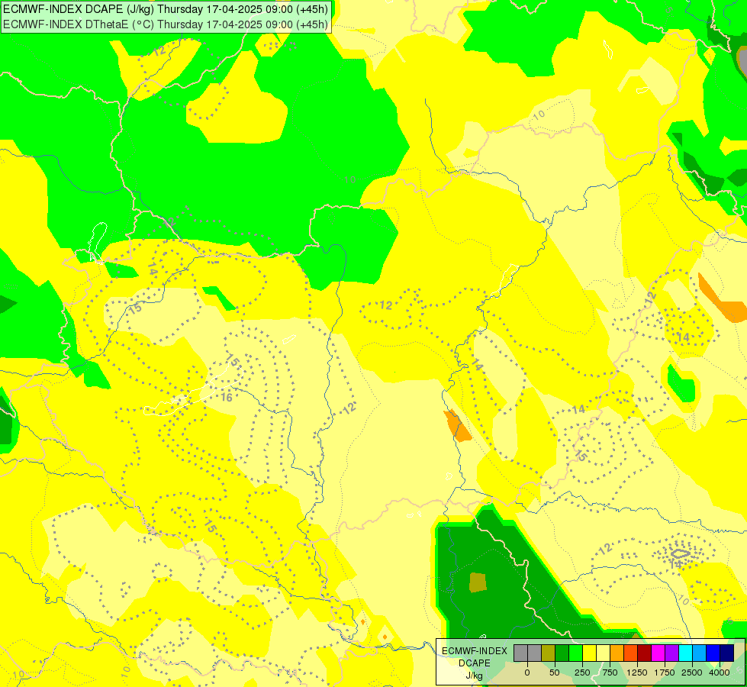747x687 pixels.
Task: Click the legend text 'ECMWF-INDEX'
Action: (x=475, y=651)
